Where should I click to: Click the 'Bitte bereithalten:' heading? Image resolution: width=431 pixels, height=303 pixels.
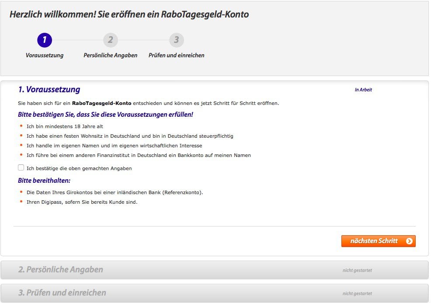click(44, 181)
